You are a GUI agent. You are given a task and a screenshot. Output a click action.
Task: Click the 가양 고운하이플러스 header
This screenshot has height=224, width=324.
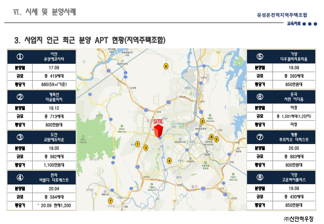(x=294, y=177)
